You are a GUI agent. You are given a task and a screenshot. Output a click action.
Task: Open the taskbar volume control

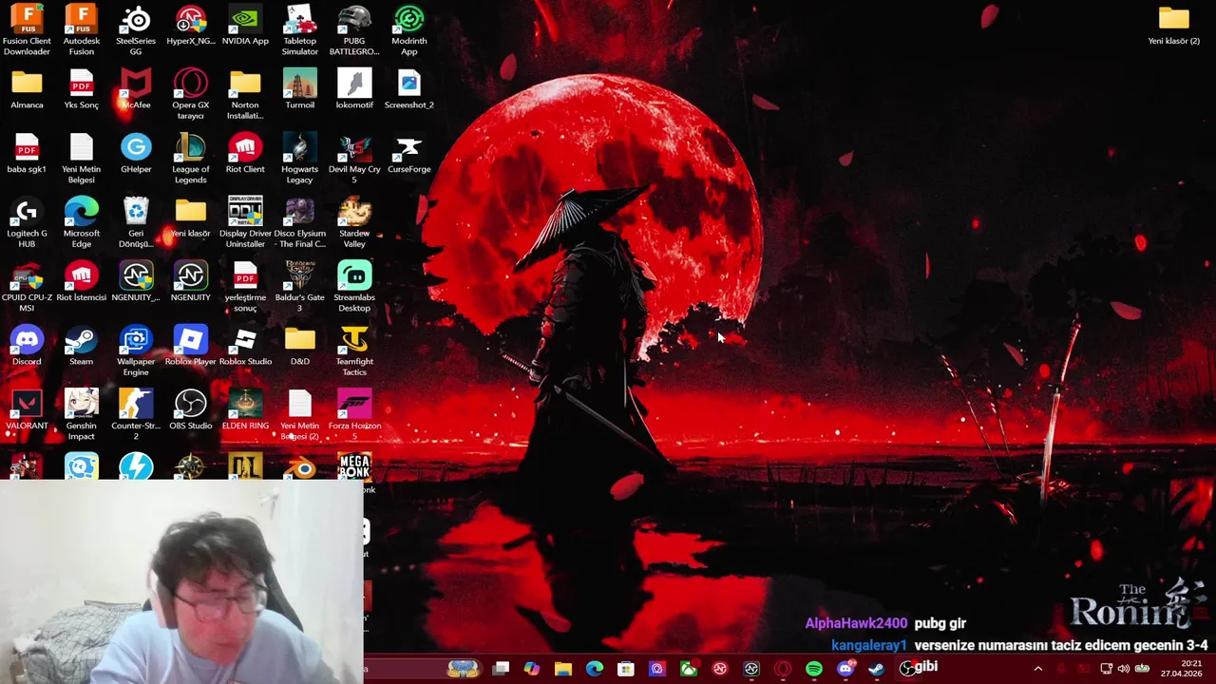pos(1124,669)
